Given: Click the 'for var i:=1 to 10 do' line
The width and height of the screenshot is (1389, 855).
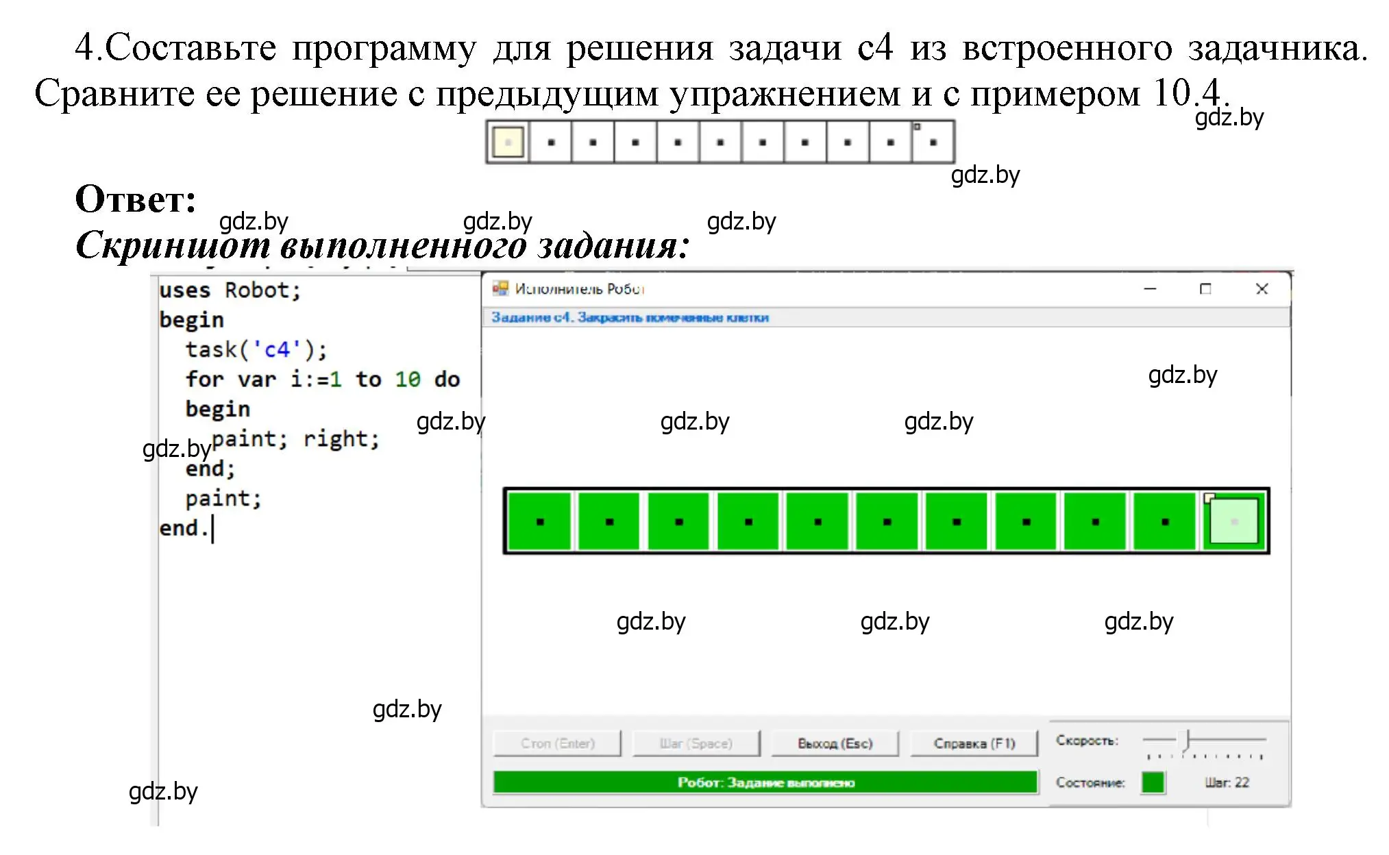Looking at the screenshot, I should 323,380.
